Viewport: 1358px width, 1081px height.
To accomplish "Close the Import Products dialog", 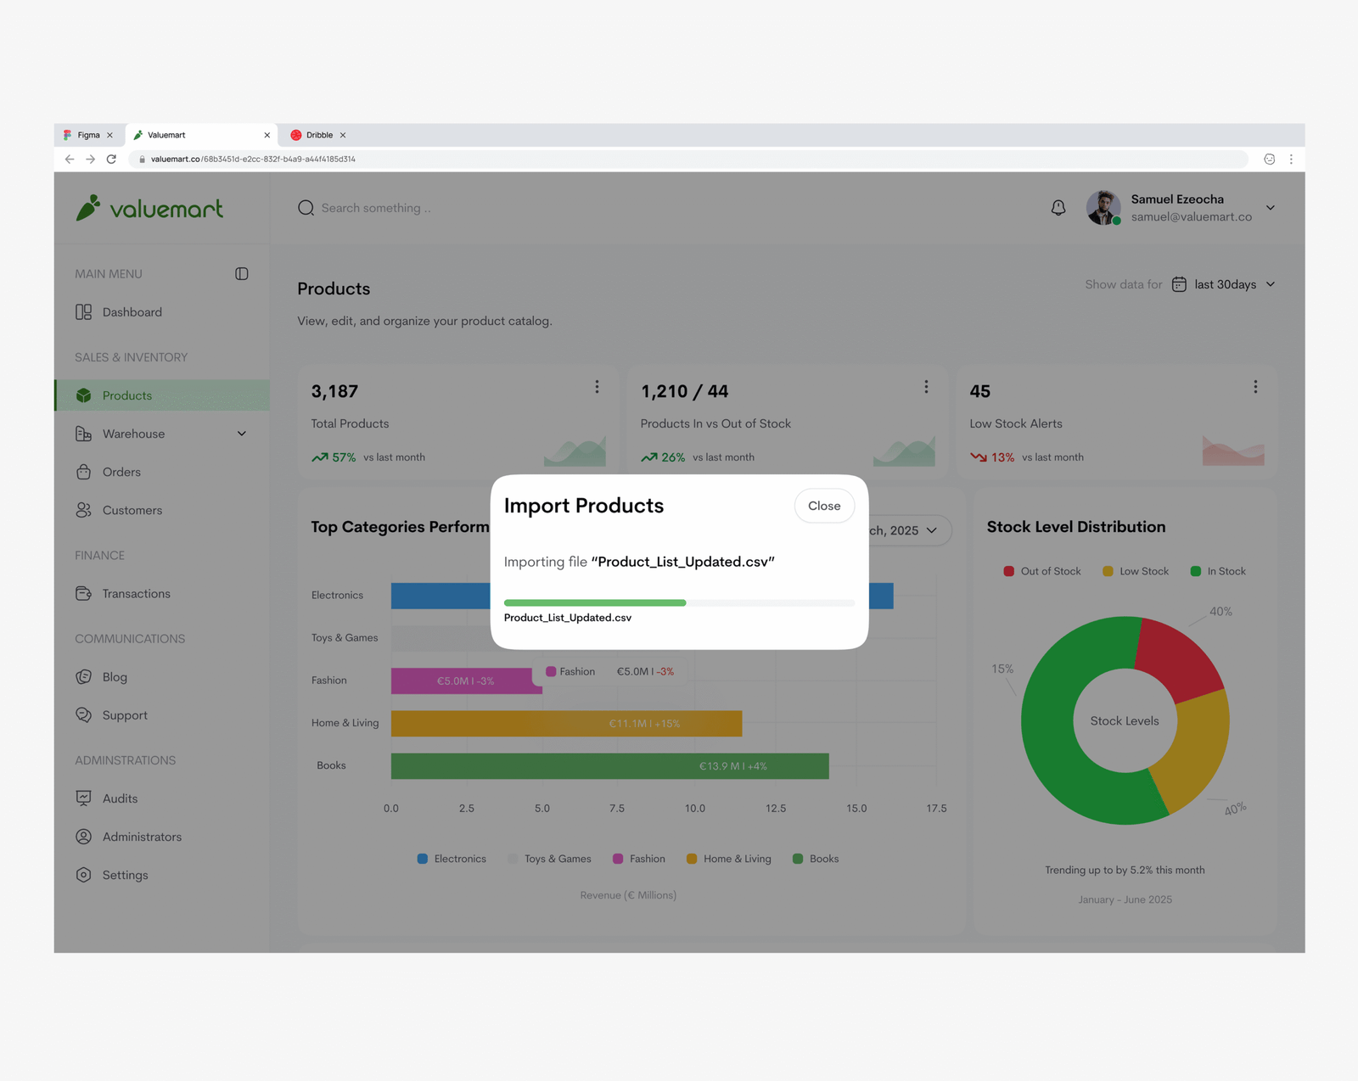I will [x=823, y=506].
